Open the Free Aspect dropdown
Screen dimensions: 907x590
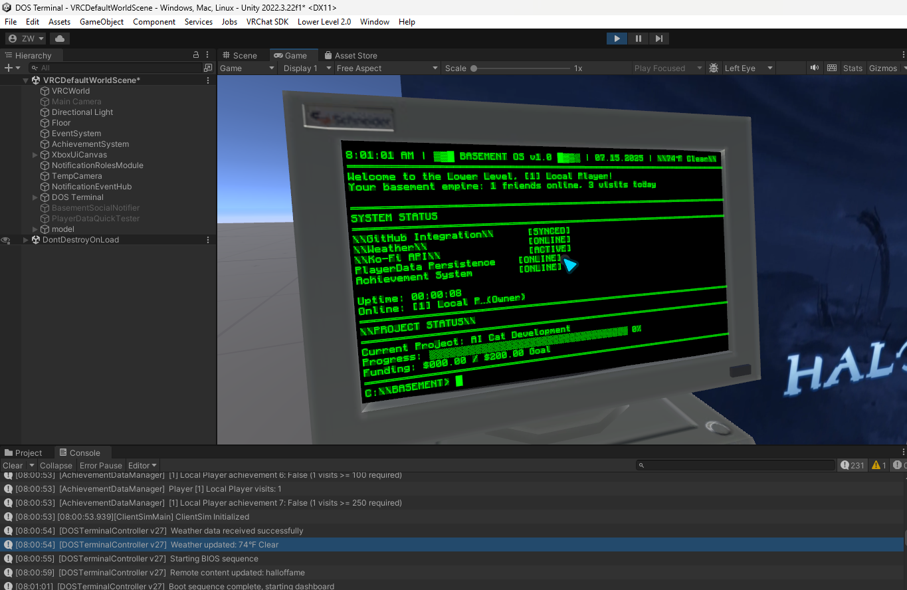click(387, 68)
